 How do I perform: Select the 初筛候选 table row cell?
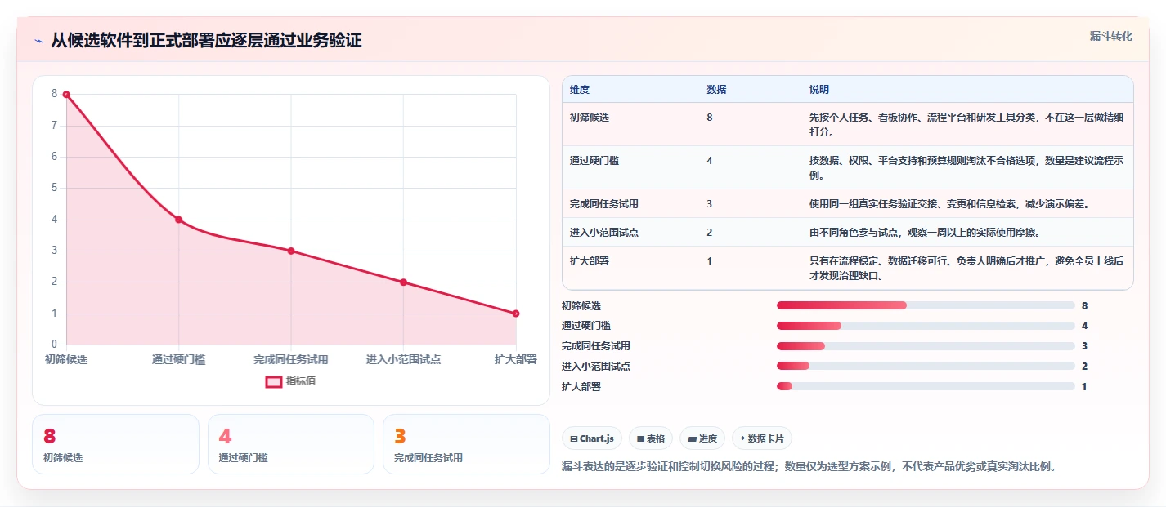tap(590, 118)
